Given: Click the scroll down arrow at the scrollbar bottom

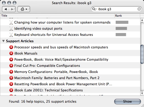Looking at the screenshot, I should [142, 93].
